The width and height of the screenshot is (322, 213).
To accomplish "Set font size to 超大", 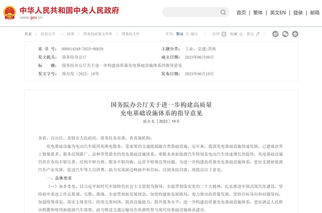I will click(x=194, y=34).
